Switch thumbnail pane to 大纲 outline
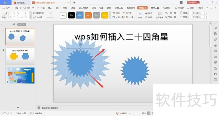This screenshot has width=219, height=116. click(13, 25)
